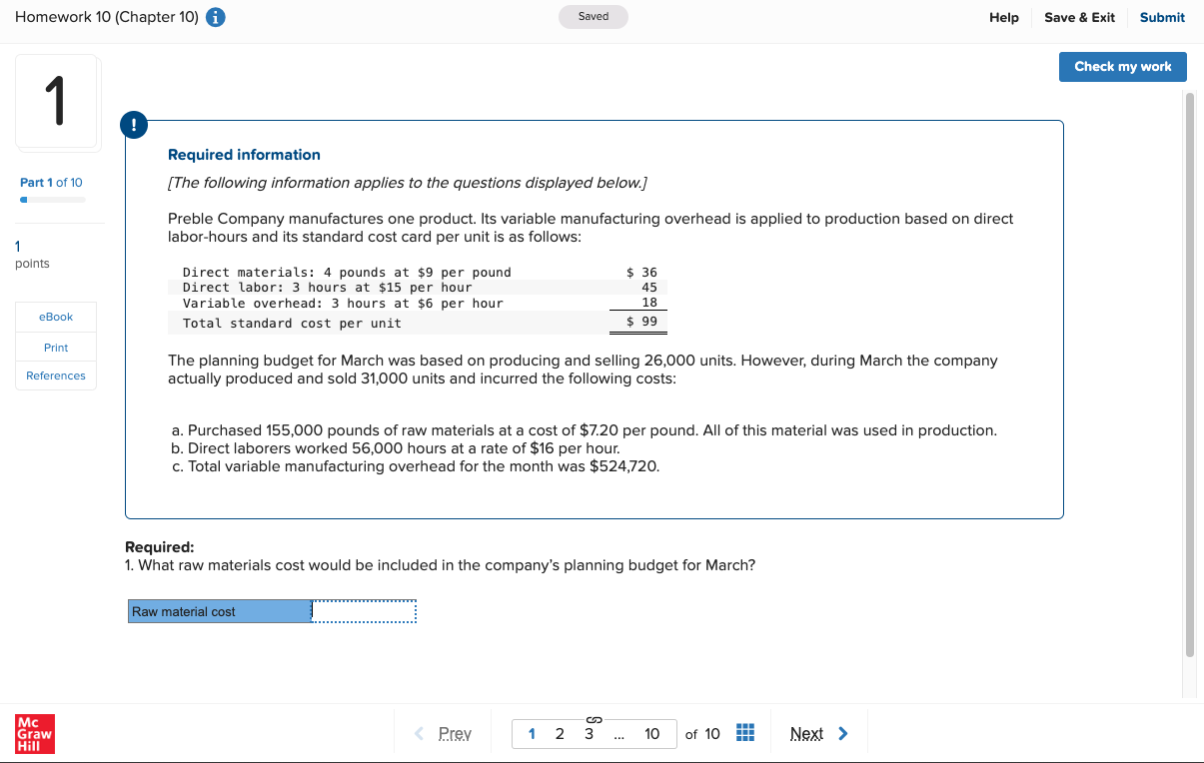Click the McGraw Hill logo

coord(34,734)
